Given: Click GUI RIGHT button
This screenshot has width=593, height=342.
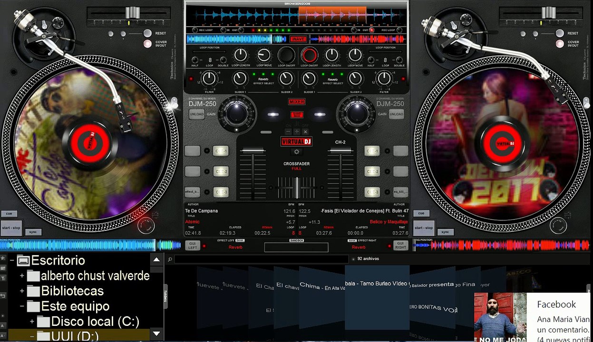Looking at the screenshot, I should 400,246.
